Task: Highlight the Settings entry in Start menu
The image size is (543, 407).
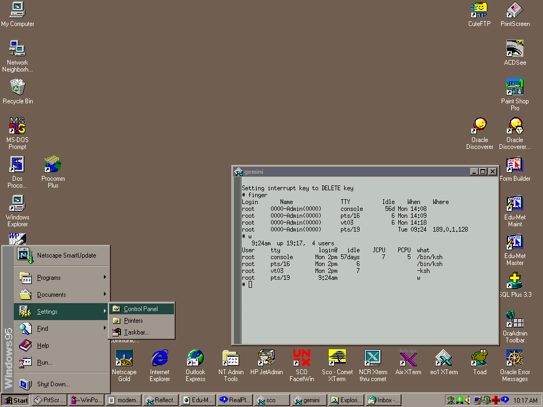Action: (x=62, y=312)
